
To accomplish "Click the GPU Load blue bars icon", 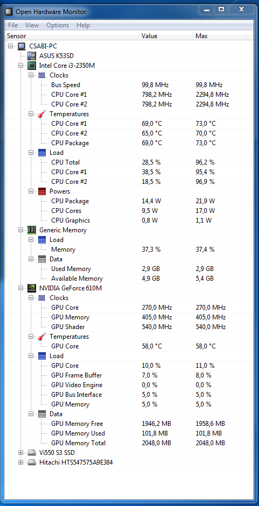I will [42, 356].
